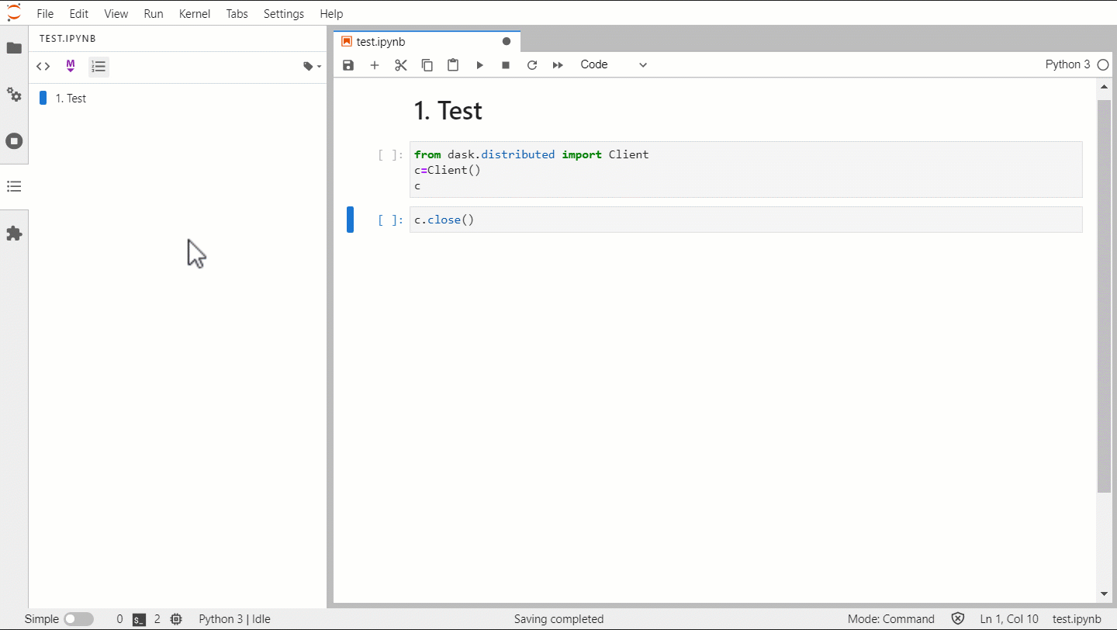Paste cells from clipboard icon

click(454, 65)
